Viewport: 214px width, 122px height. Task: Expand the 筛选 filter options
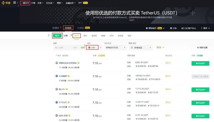(160, 47)
